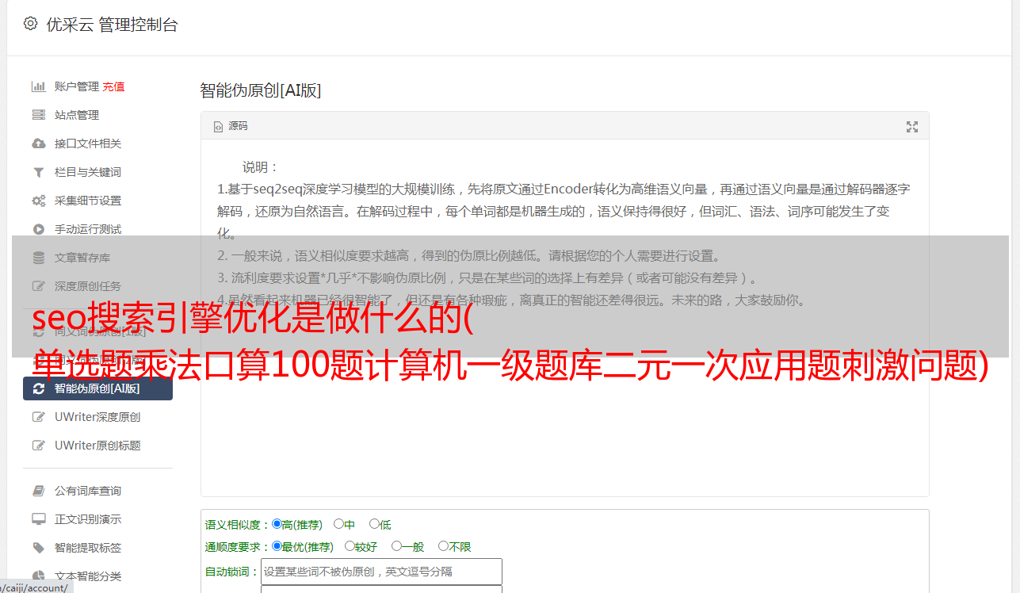The width and height of the screenshot is (1020, 593).
Task: Click the bar chart icon for 账户管理
Action: [x=38, y=86]
